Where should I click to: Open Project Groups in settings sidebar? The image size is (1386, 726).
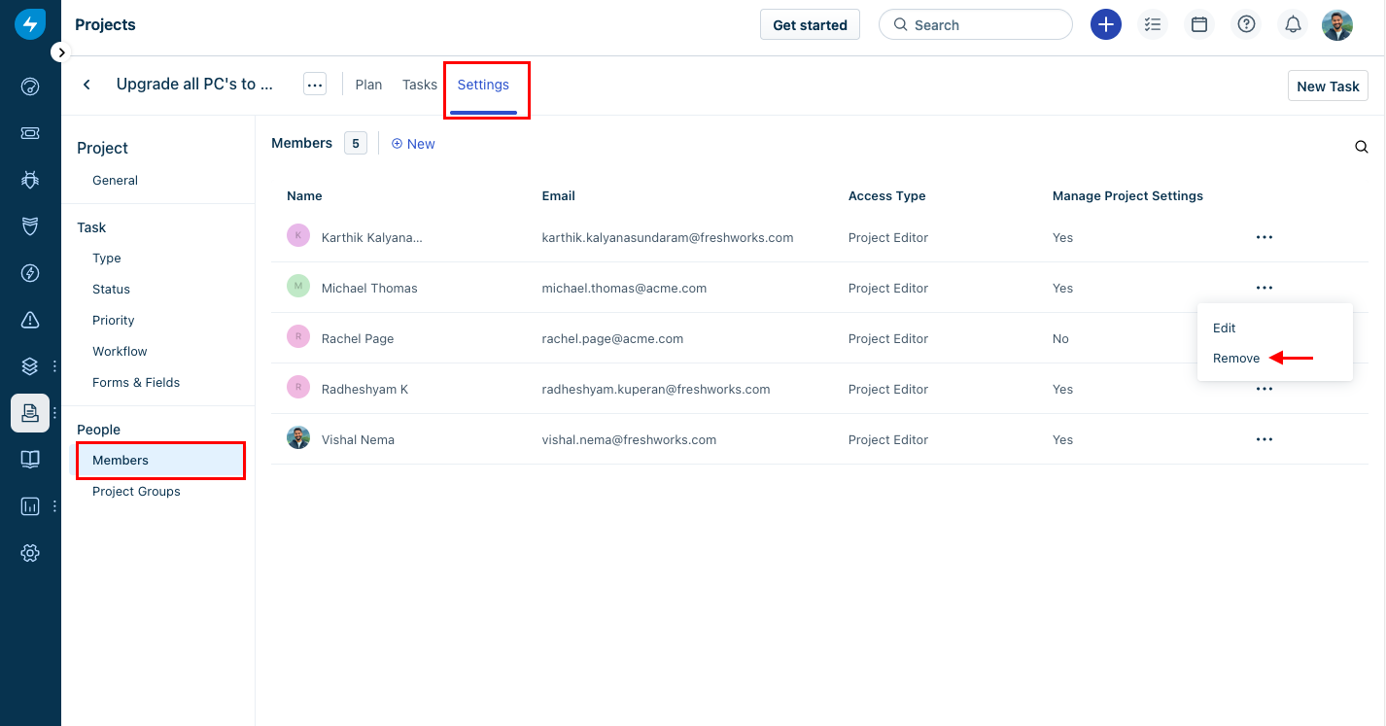pyautogui.click(x=136, y=492)
